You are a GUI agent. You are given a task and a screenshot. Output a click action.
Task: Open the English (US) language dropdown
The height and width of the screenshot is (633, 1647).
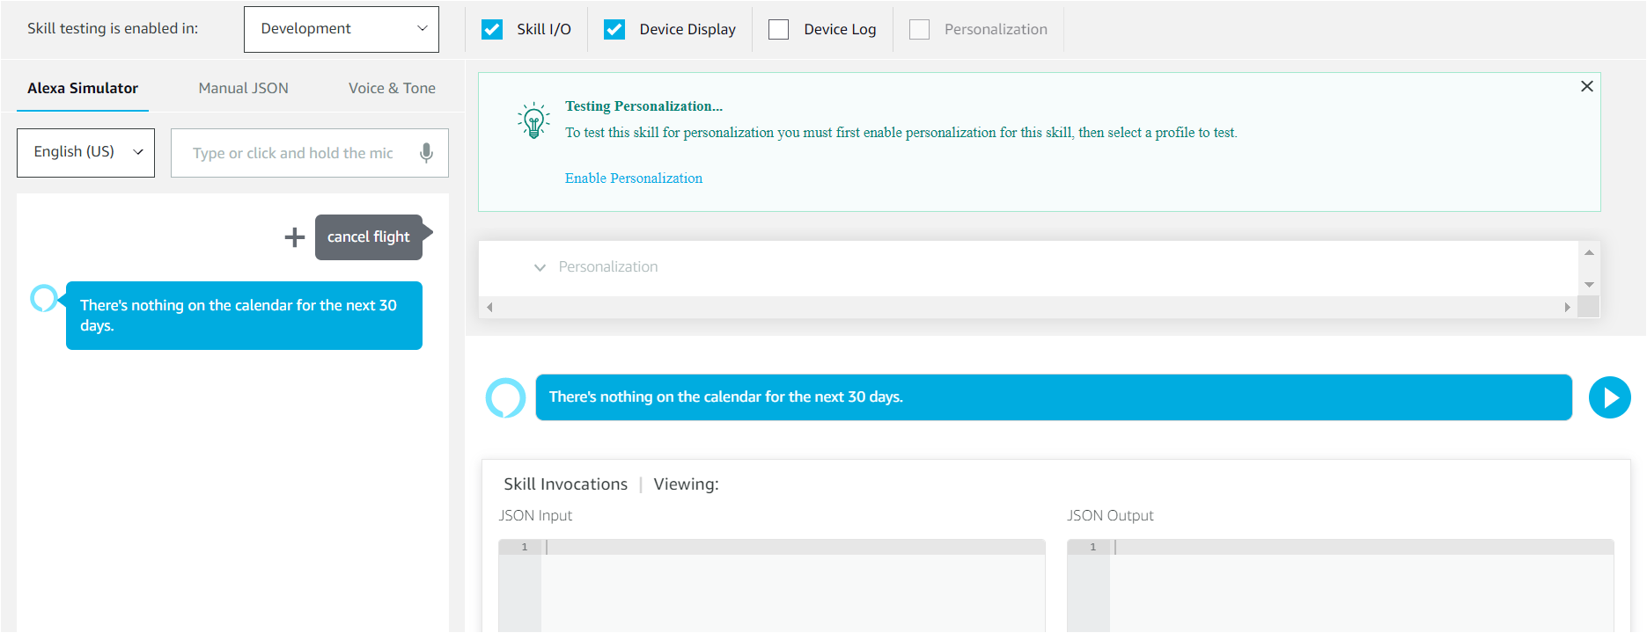tap(85, 152)
